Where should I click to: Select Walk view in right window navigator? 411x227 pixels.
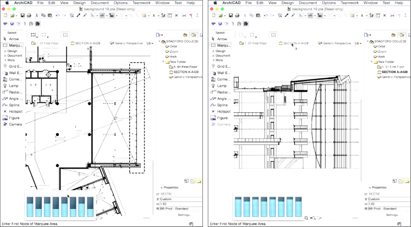pos(379,57)
